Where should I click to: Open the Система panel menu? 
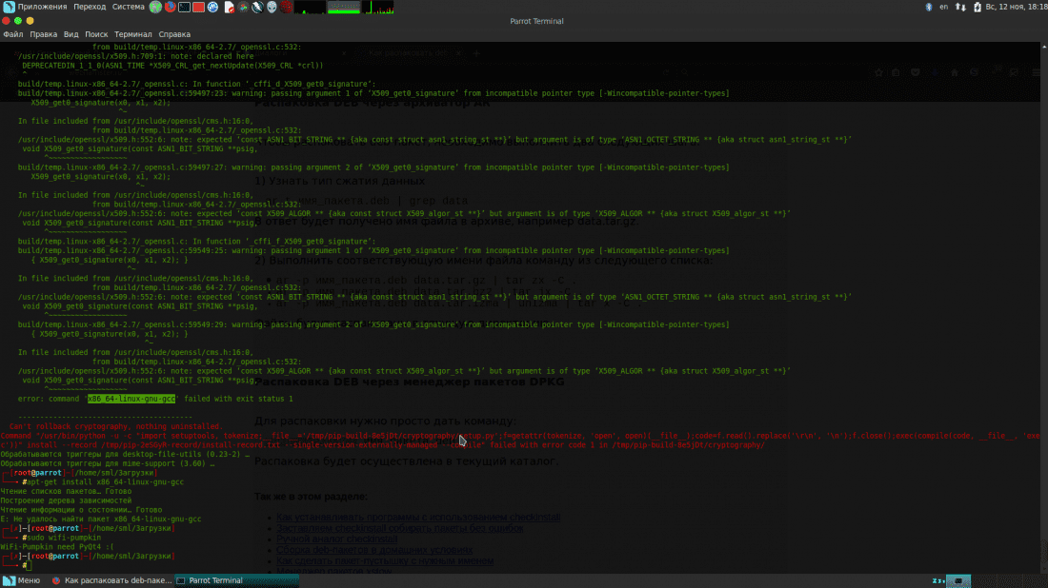pyautogui.click(x=129, y=7)
